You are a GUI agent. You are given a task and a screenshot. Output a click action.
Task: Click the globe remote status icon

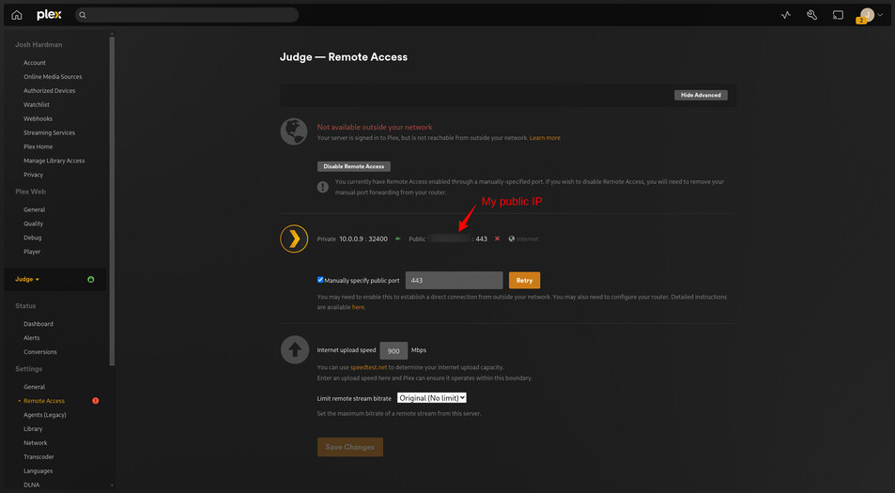pyautogui.click(x=294, y=131)
